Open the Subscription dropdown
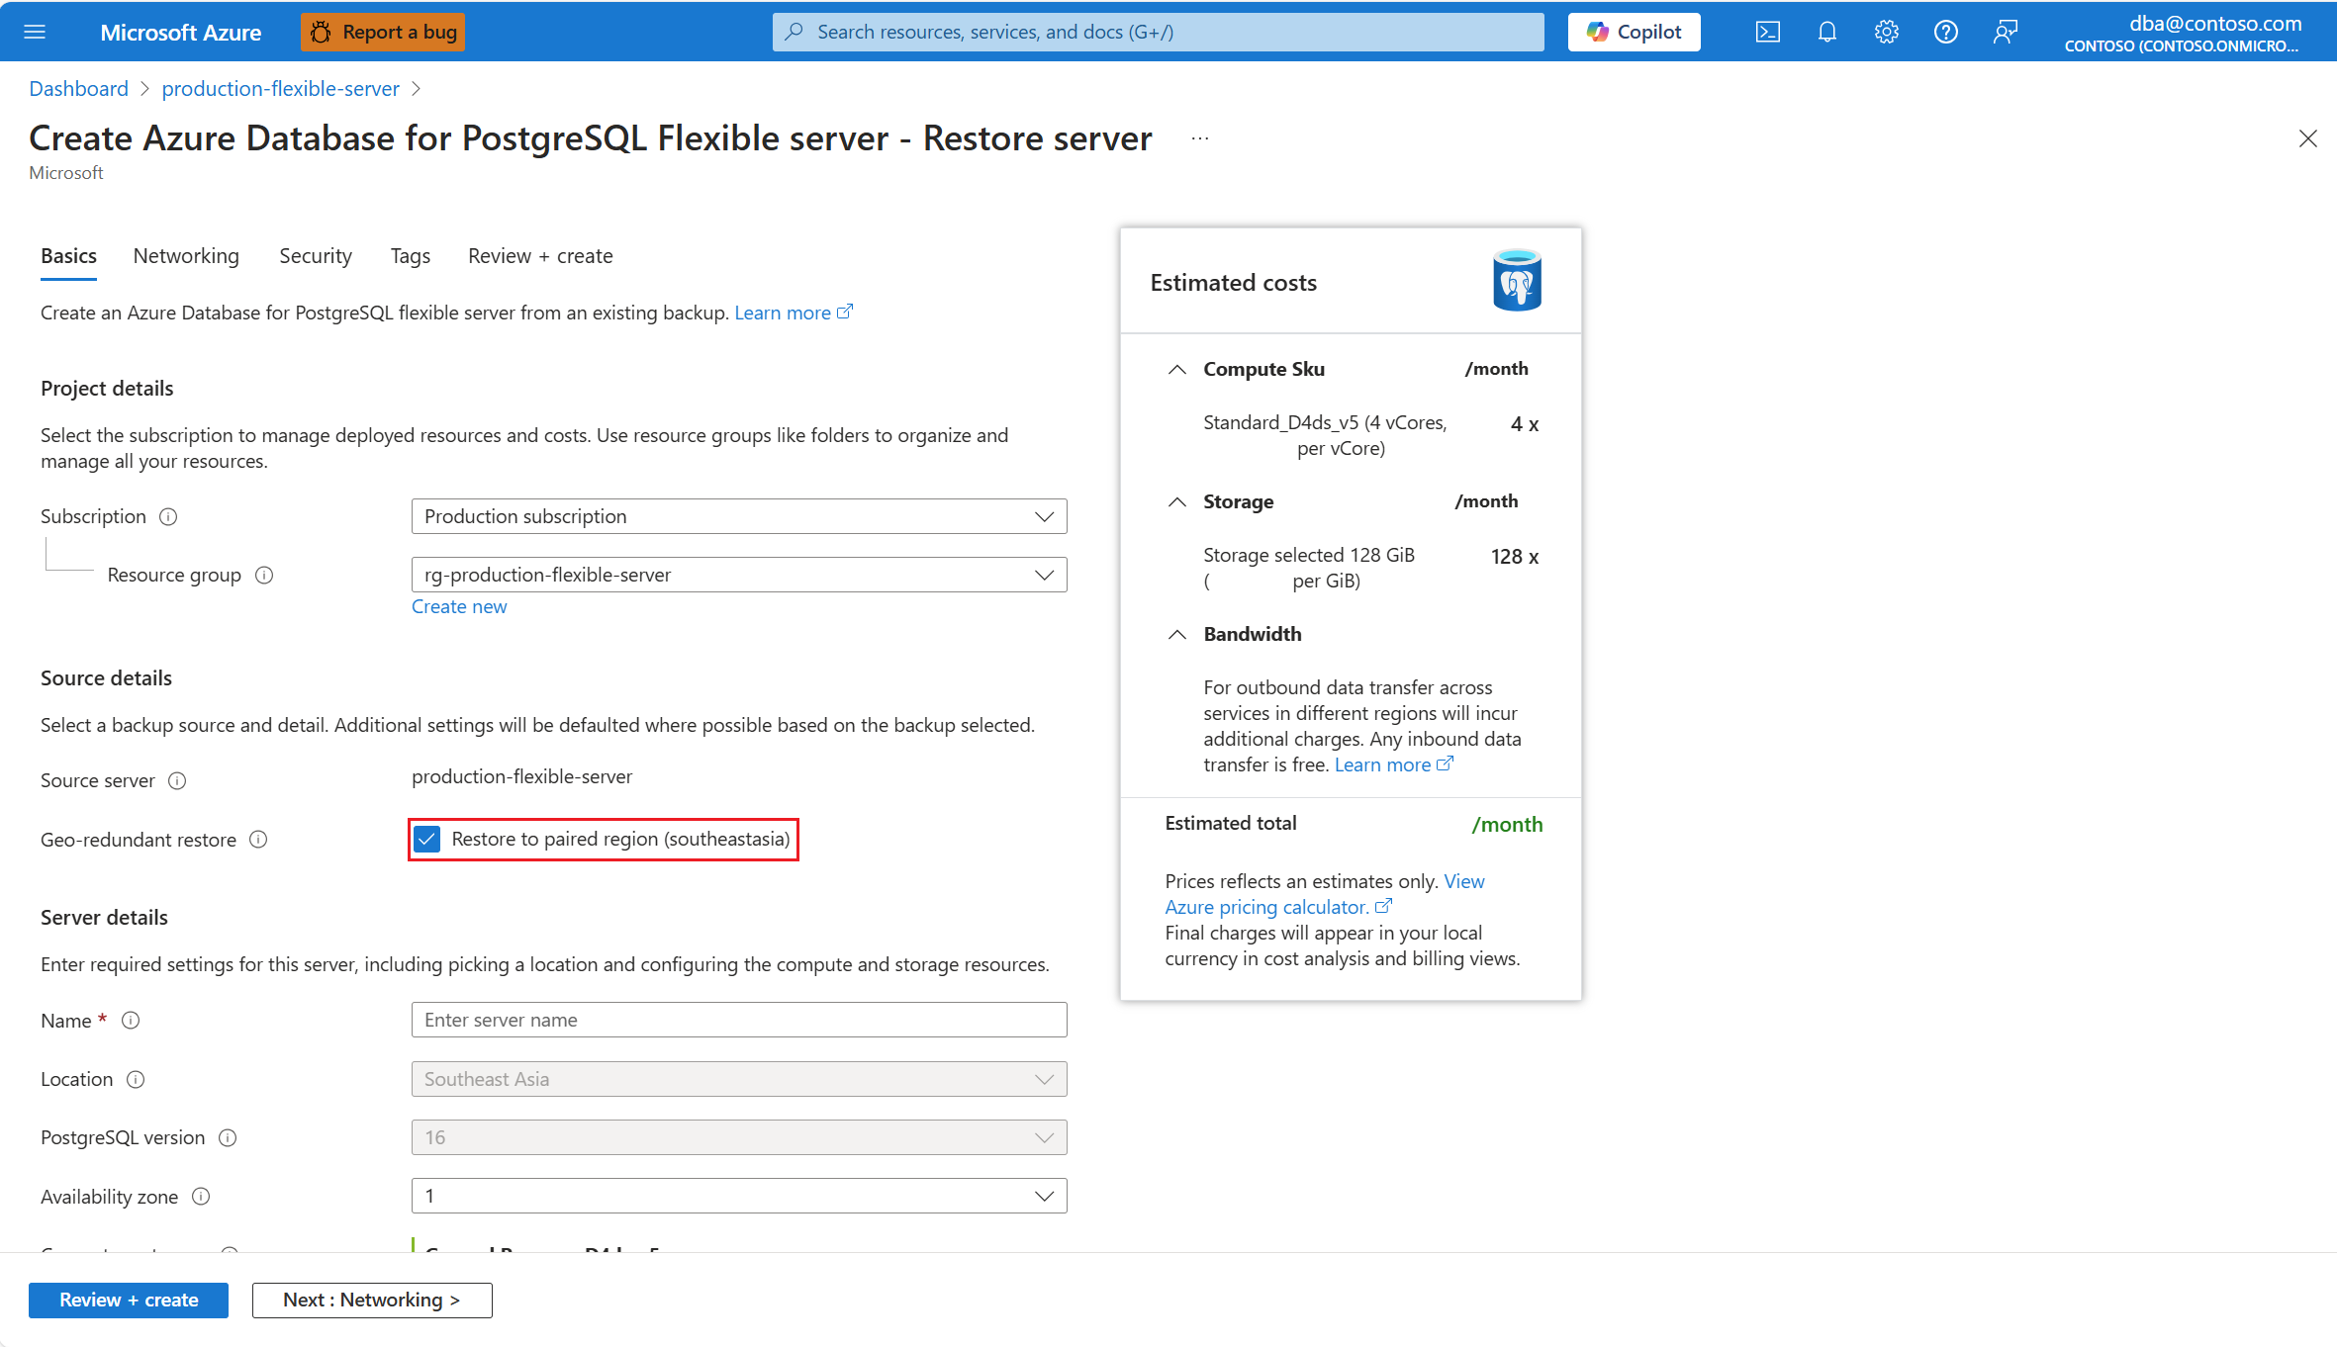Image resolution: width=2337 pixels, height=1347 pixels. [x=738, y=516]
